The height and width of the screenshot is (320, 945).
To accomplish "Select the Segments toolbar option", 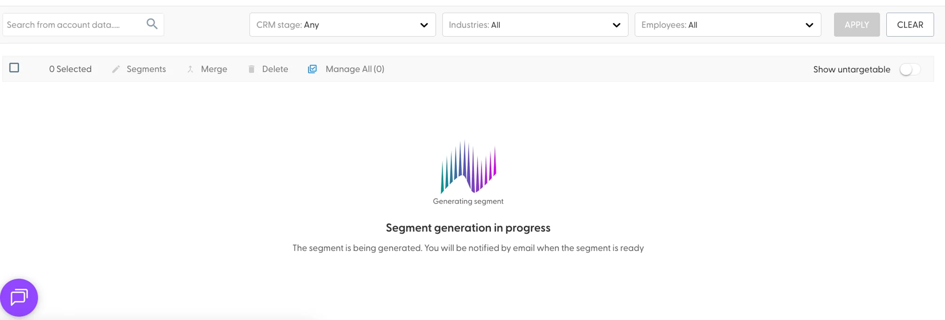I will point(146,69).
